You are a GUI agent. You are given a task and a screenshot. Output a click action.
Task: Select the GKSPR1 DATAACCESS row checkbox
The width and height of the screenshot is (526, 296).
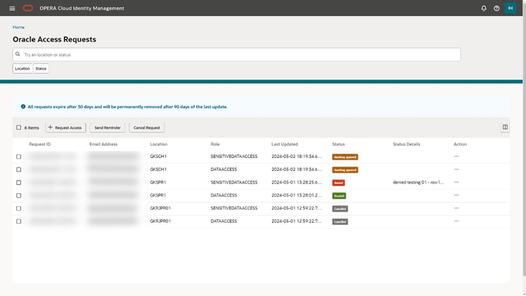[19, 195]
